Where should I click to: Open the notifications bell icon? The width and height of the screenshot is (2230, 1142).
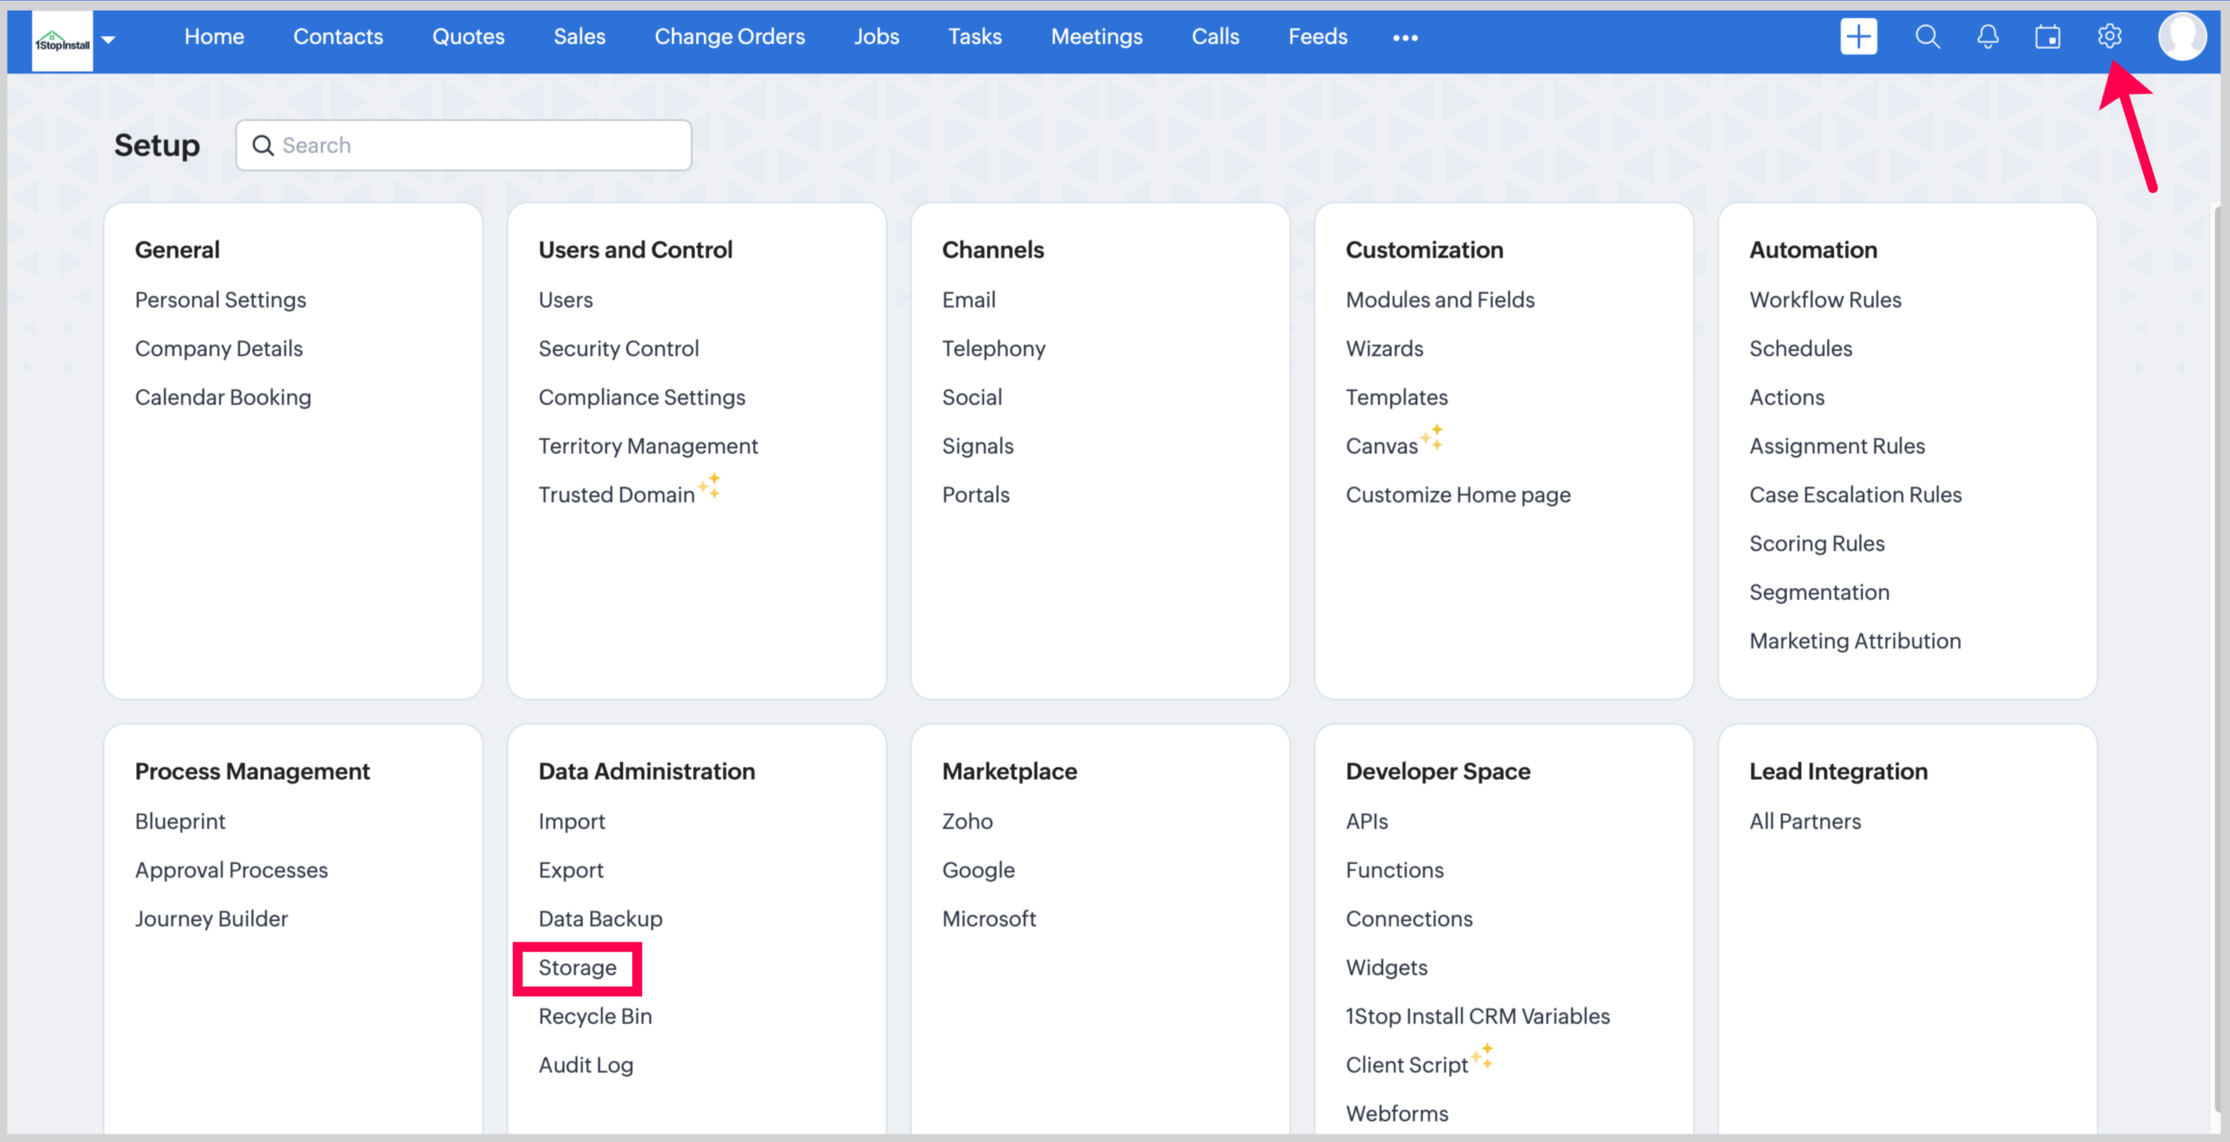point(1988,37)
